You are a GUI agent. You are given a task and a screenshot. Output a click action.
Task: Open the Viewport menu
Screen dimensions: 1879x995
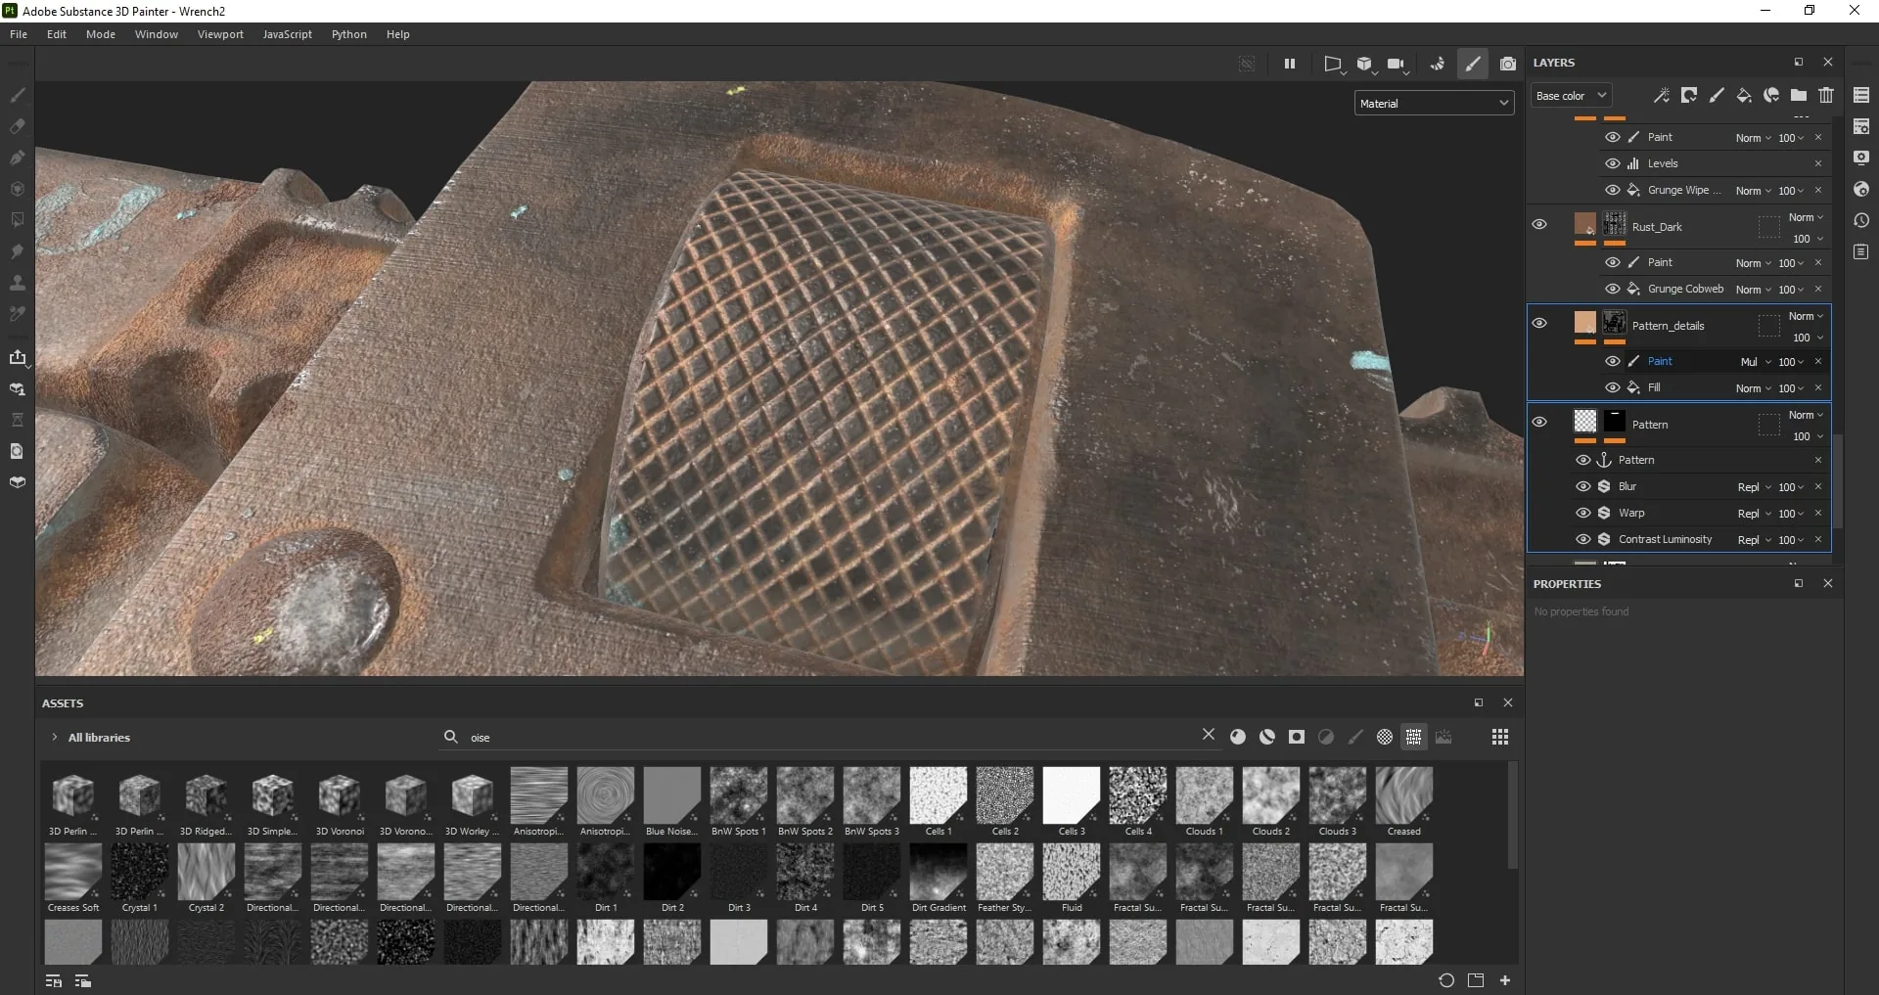point(220,34)
